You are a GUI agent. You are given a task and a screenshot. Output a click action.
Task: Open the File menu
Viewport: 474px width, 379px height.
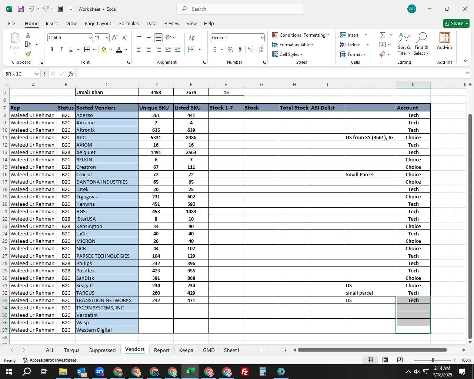click(11, 23)
